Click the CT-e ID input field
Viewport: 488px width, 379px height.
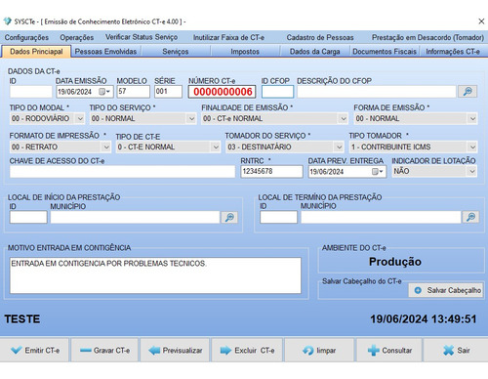31,92
